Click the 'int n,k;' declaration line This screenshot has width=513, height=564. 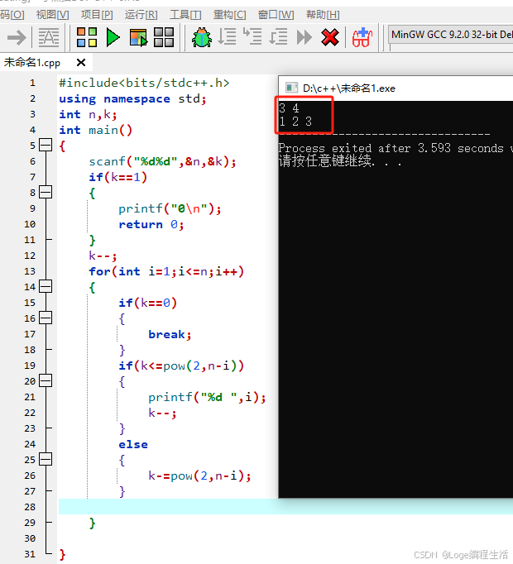click(x=89, y=114)
